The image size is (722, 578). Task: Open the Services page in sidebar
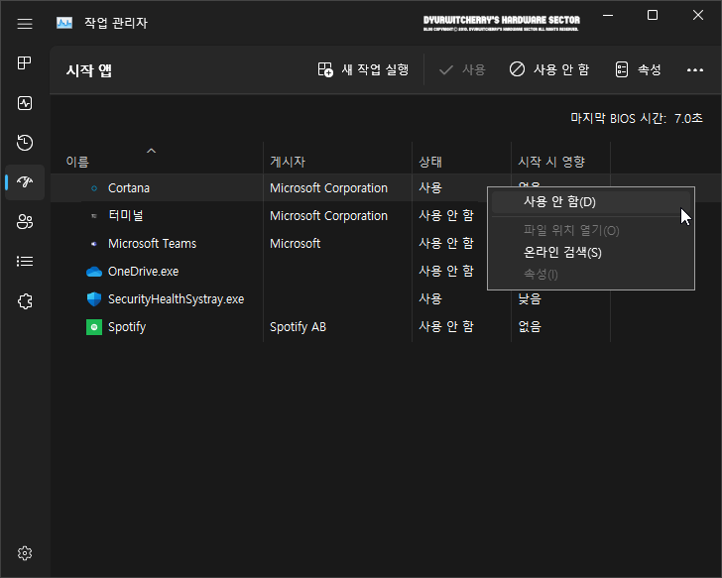point(25,301)
